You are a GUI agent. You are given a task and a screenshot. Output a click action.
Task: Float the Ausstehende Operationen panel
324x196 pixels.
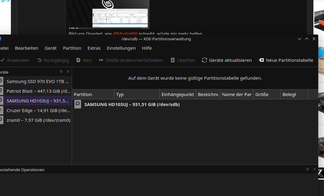coord(307,169)
